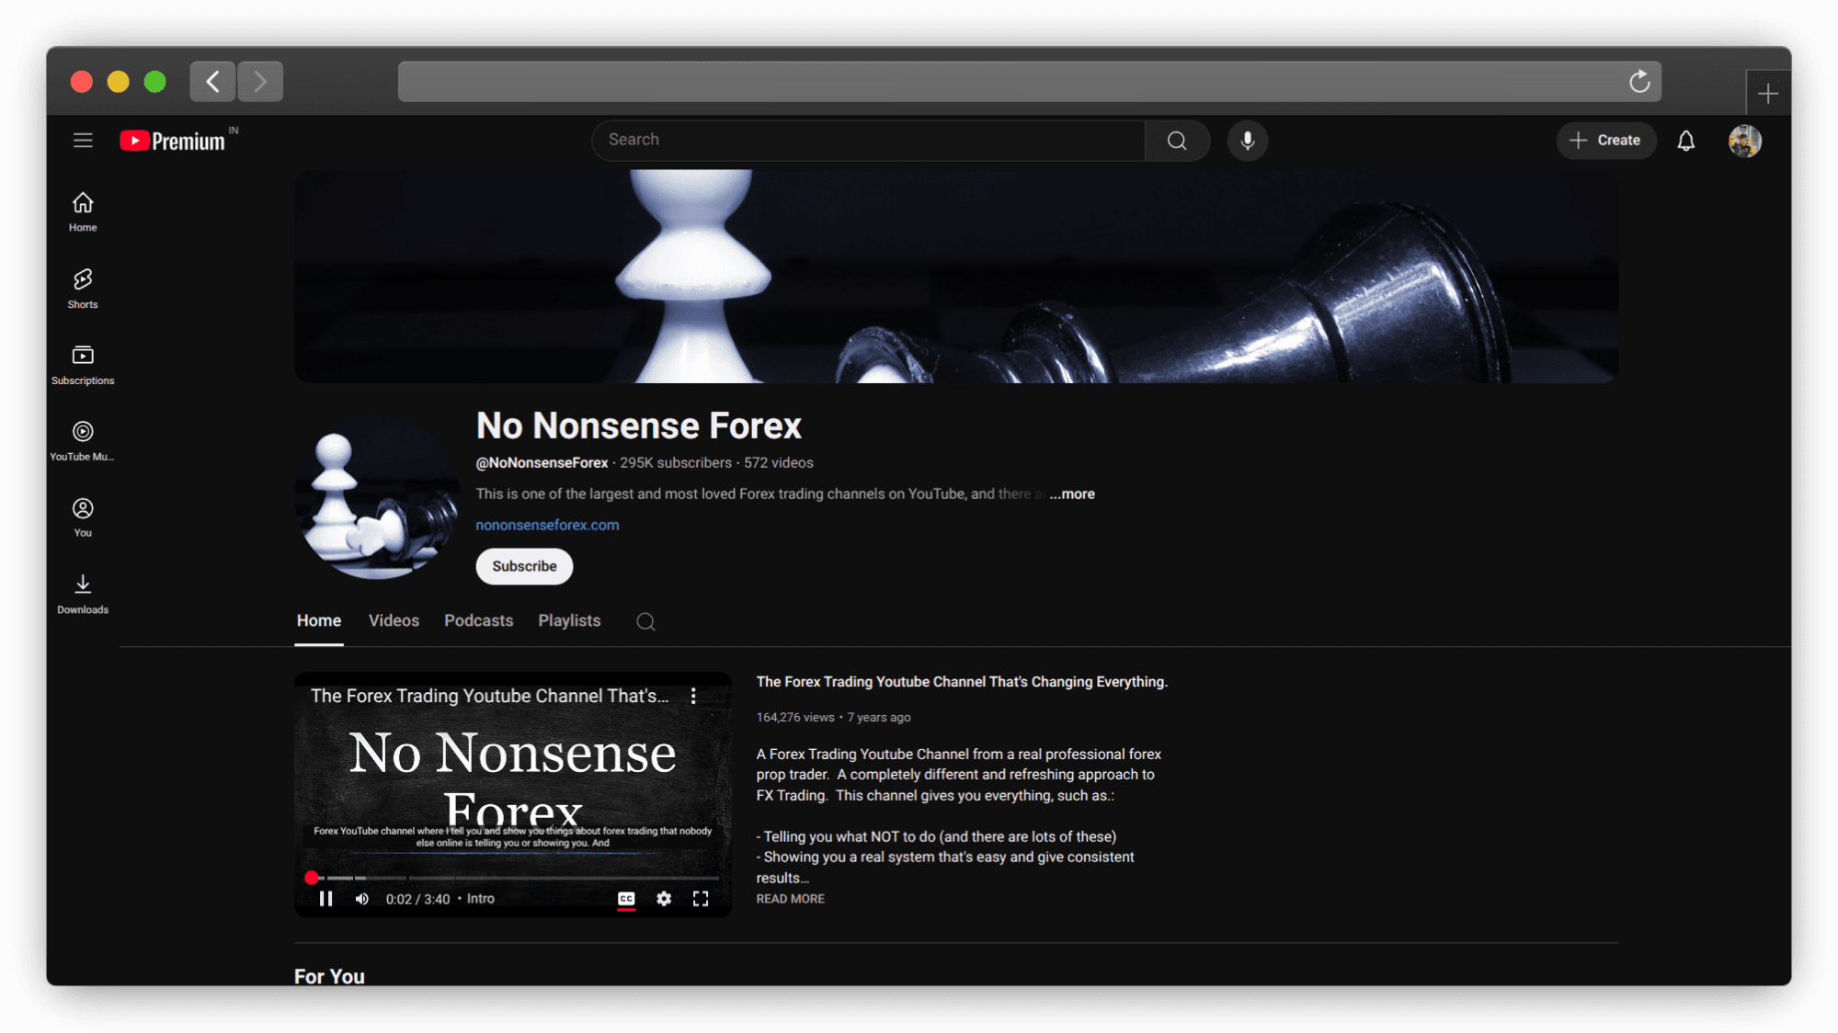Open the featured video title link
This screenshot has height=1033, width=1838.
[x=962, y=682]
